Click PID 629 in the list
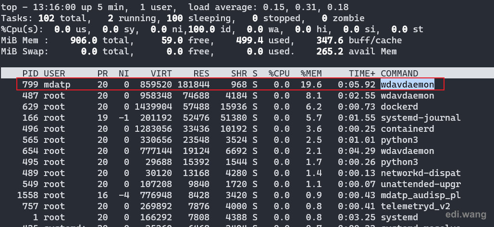This screenshot has height=227, width=494. pyautogui.click(x=30, y=107)
